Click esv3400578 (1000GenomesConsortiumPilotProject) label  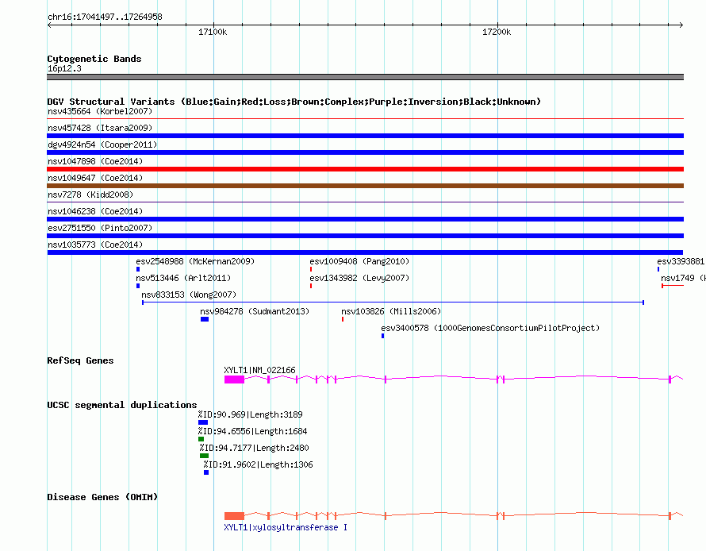click(490, 328)
